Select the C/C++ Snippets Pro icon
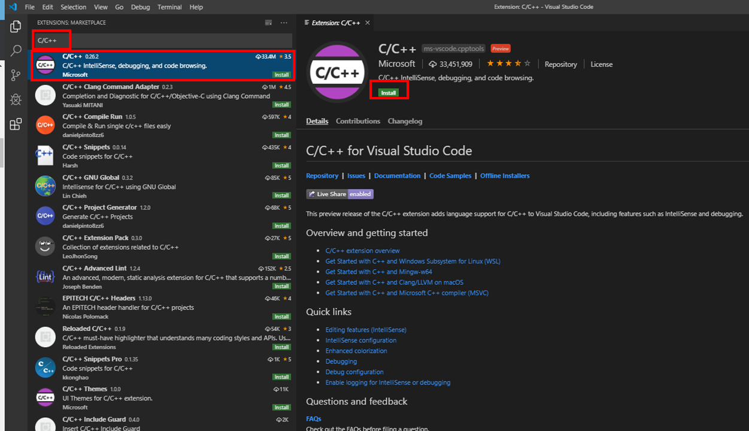749x431 pixels. [x=46, y=368]
